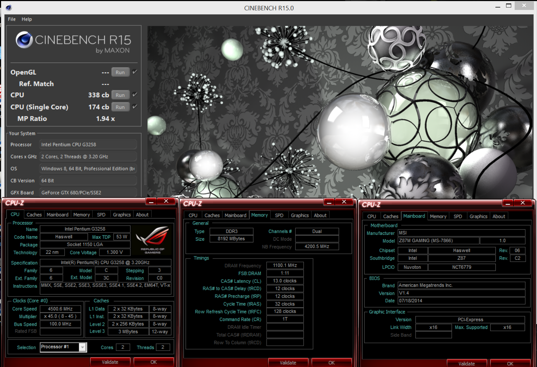Image resolution: width=537 pixels, height=367 pixels.
Task: Click the DRAM Frequency value 1100.1 MHz
Action: click(x=285, y=265)
